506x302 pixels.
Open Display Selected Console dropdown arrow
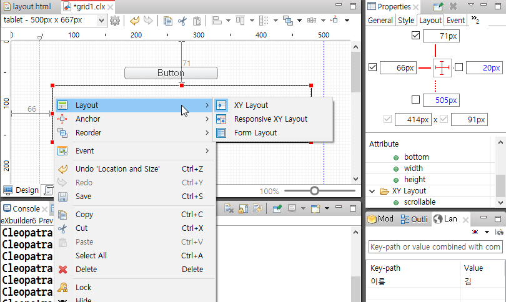(x=303, y=208)
